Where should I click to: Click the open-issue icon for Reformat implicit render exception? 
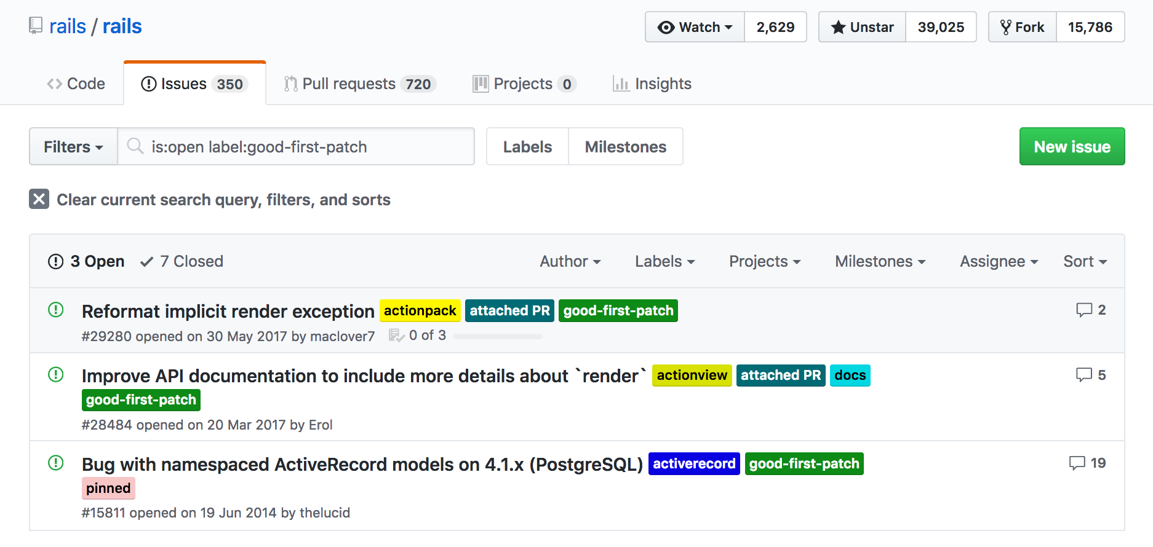56,310
